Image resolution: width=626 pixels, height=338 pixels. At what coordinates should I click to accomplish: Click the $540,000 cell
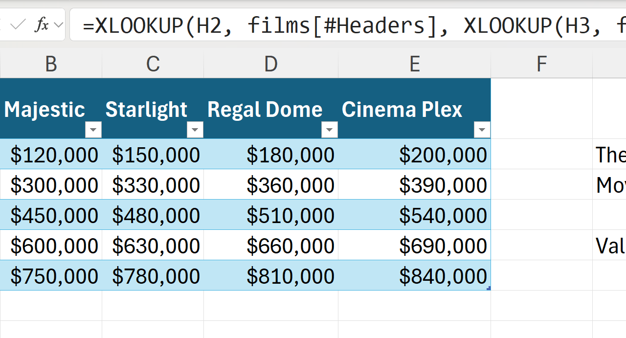click(x=443, y=216)
